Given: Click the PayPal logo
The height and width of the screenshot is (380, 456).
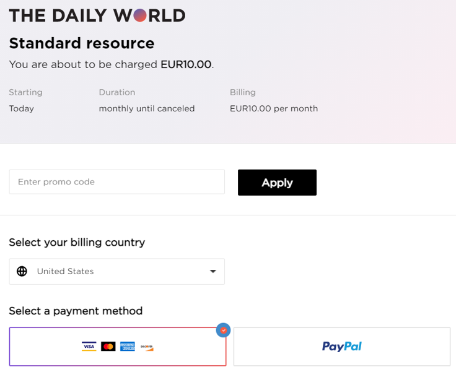Looking at the screenshot, I should tap(342, 347).
